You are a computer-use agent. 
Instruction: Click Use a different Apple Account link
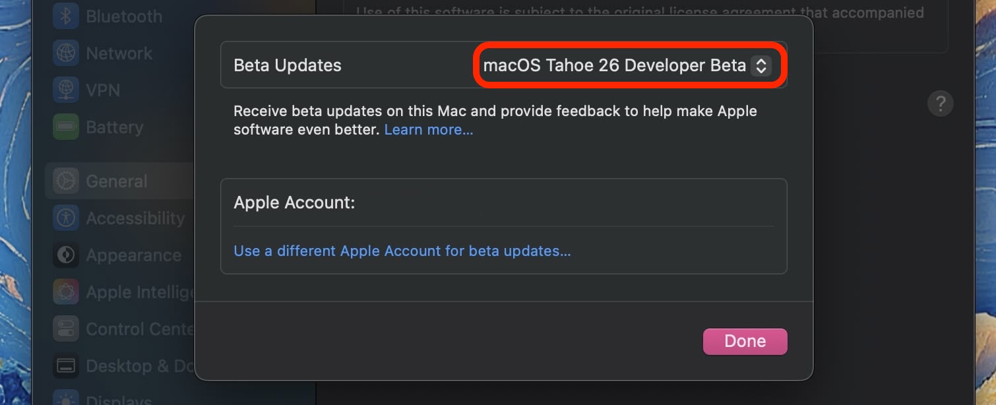pos(402,251)
